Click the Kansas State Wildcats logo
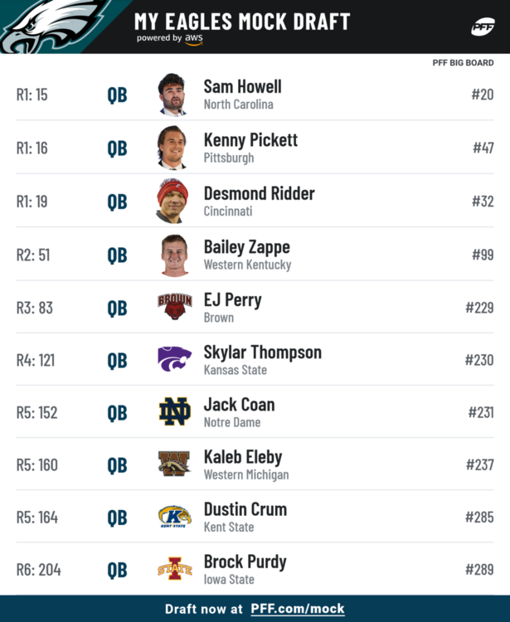The image size is (510, 622). point(174,358)
